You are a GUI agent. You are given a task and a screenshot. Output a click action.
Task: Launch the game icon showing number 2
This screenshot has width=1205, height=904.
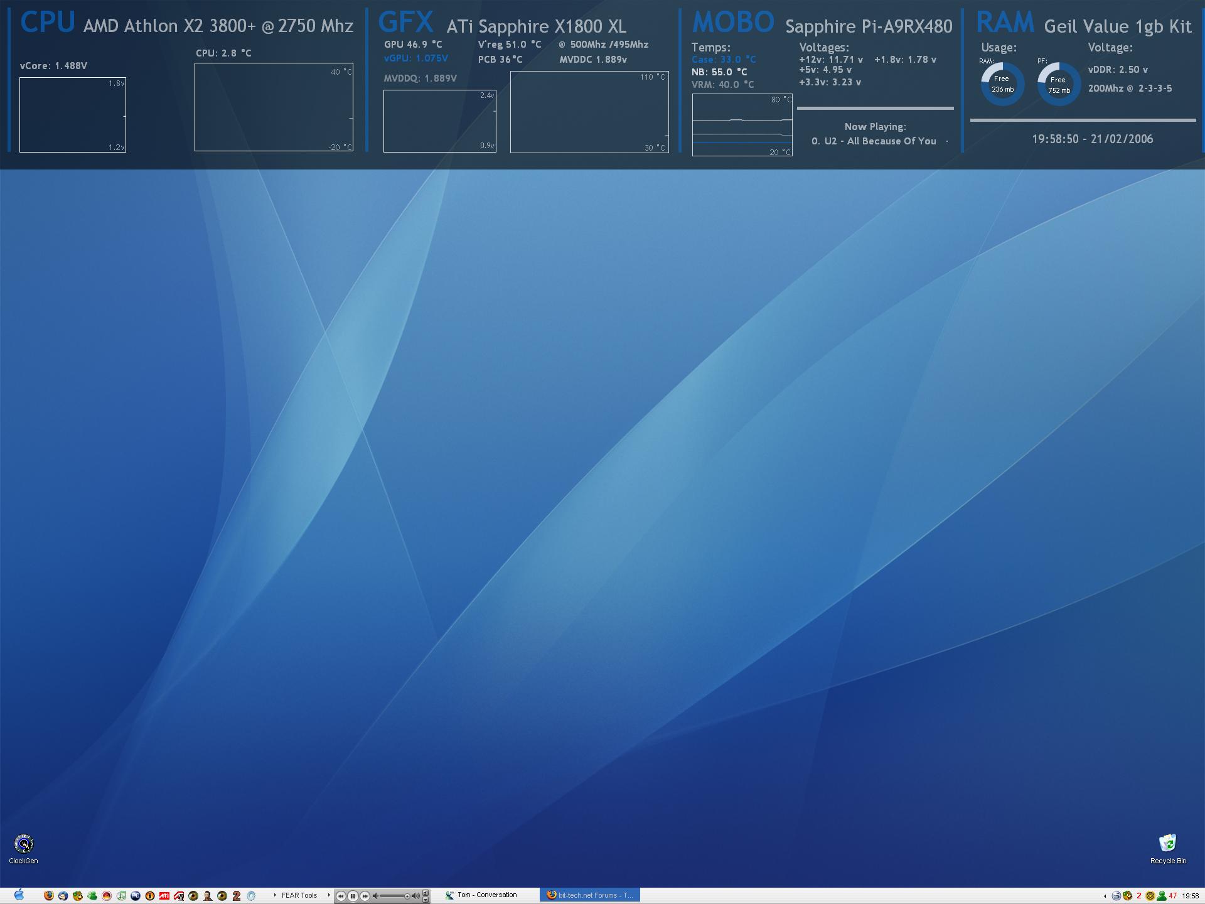(237, 896)
